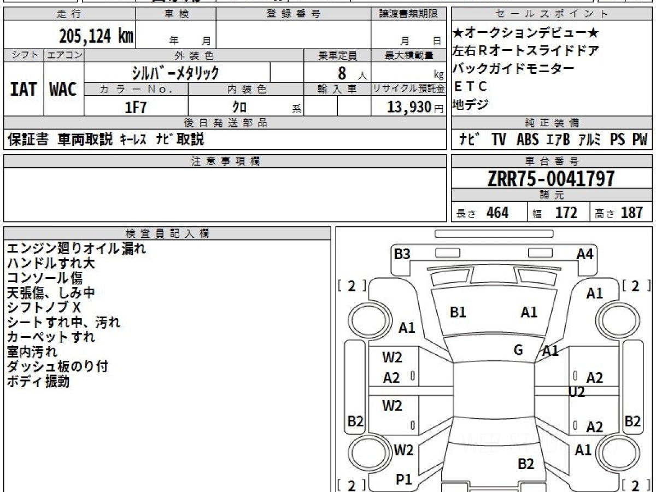Click the WAC air conditioner value

click(63, 89)
